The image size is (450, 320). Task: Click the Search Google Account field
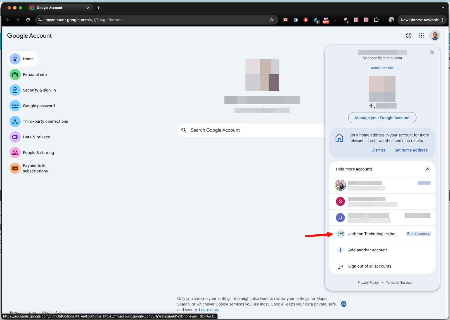(x=252, y=130)
